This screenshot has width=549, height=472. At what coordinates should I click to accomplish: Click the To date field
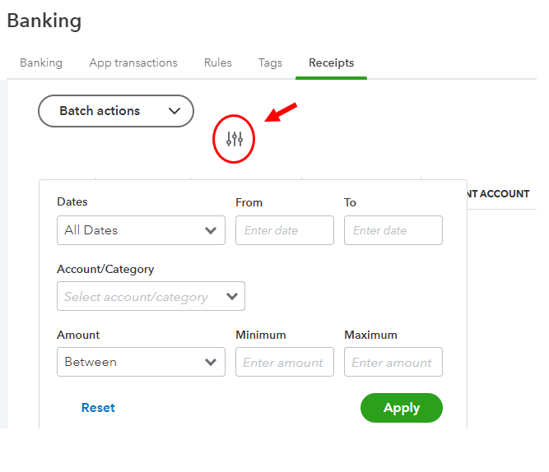(x=393, y=230)
